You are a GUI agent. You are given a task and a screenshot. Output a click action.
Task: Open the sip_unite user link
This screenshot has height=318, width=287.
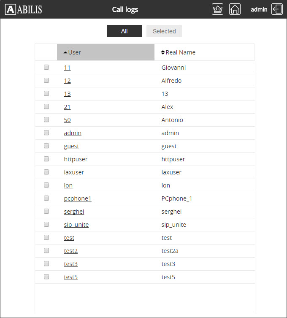click(x=76, y=225)
